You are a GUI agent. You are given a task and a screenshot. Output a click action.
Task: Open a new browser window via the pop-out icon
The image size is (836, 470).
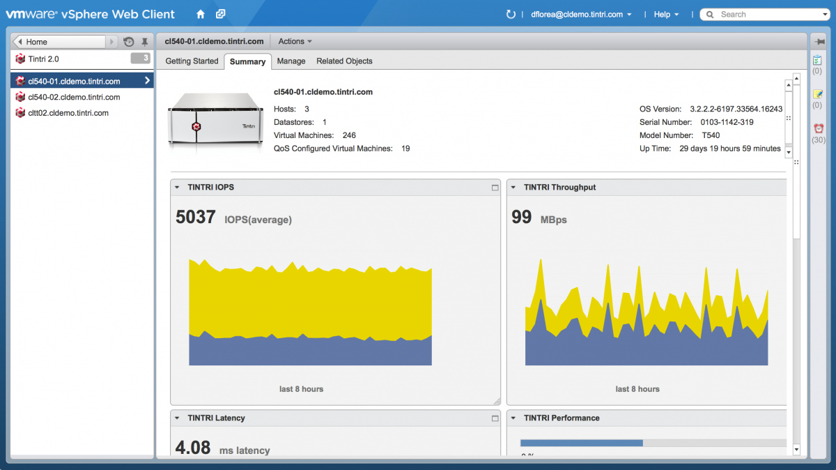[219, 14]
